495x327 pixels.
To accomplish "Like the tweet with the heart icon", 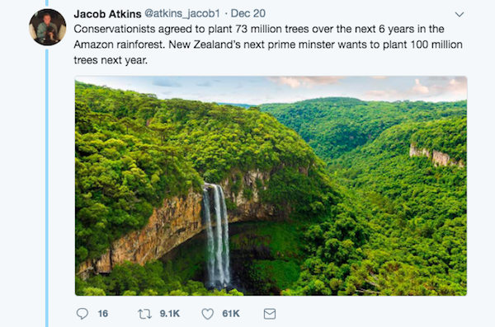I will [x=207, y=314].
